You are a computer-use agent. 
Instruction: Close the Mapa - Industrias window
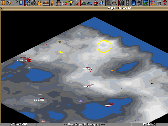click(1, 8)
